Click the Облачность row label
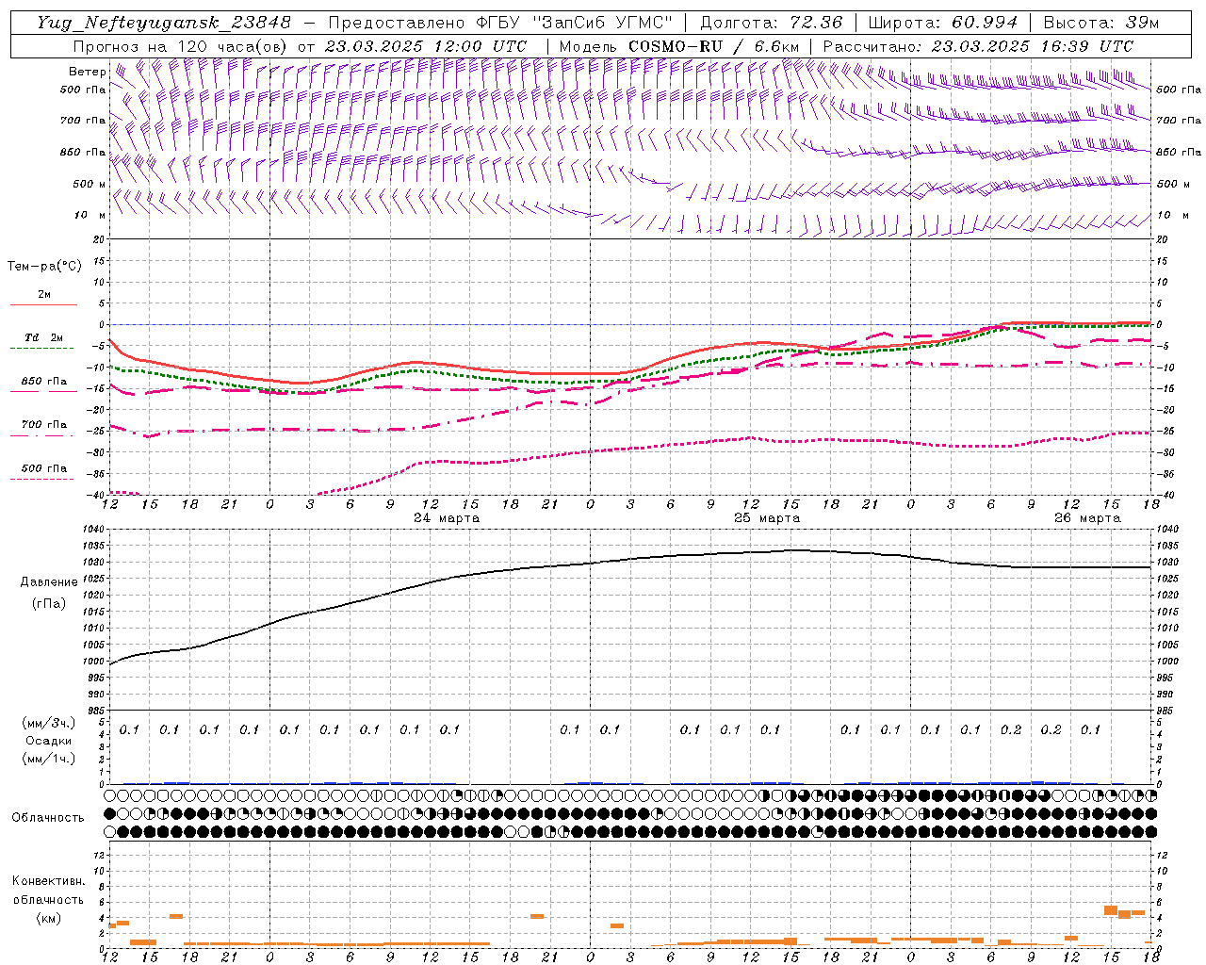The height and width of the screenshot is (965, 1206). [48, 818]
